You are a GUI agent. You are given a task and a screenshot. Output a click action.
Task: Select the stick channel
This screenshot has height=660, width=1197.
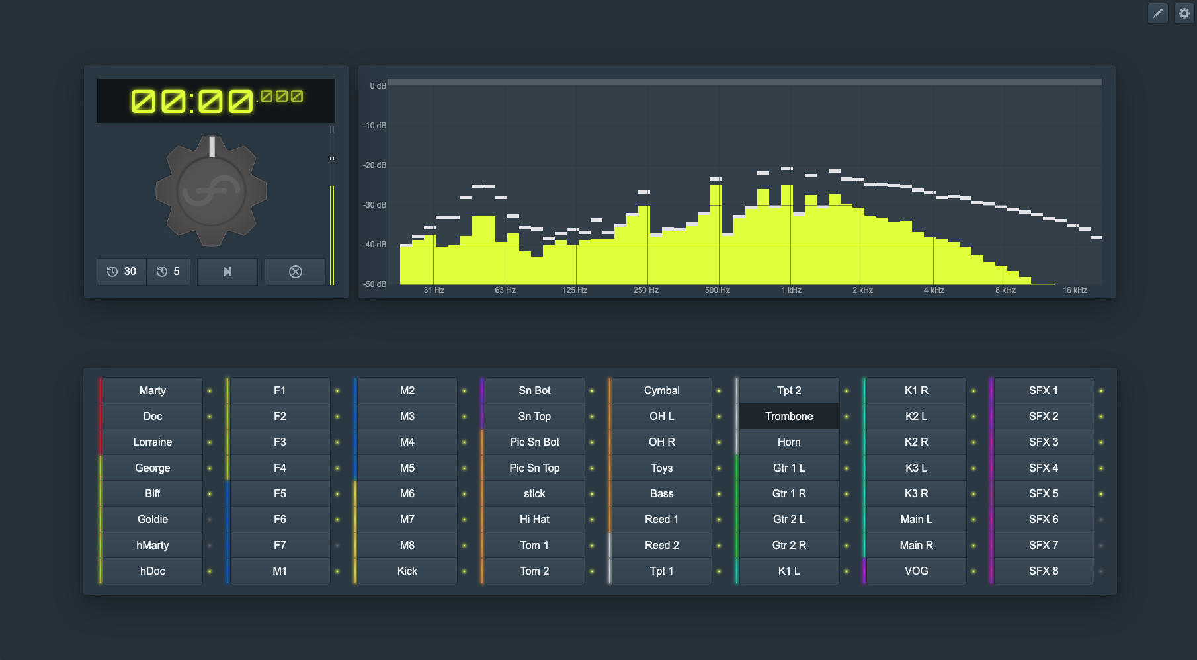[534, 493]
